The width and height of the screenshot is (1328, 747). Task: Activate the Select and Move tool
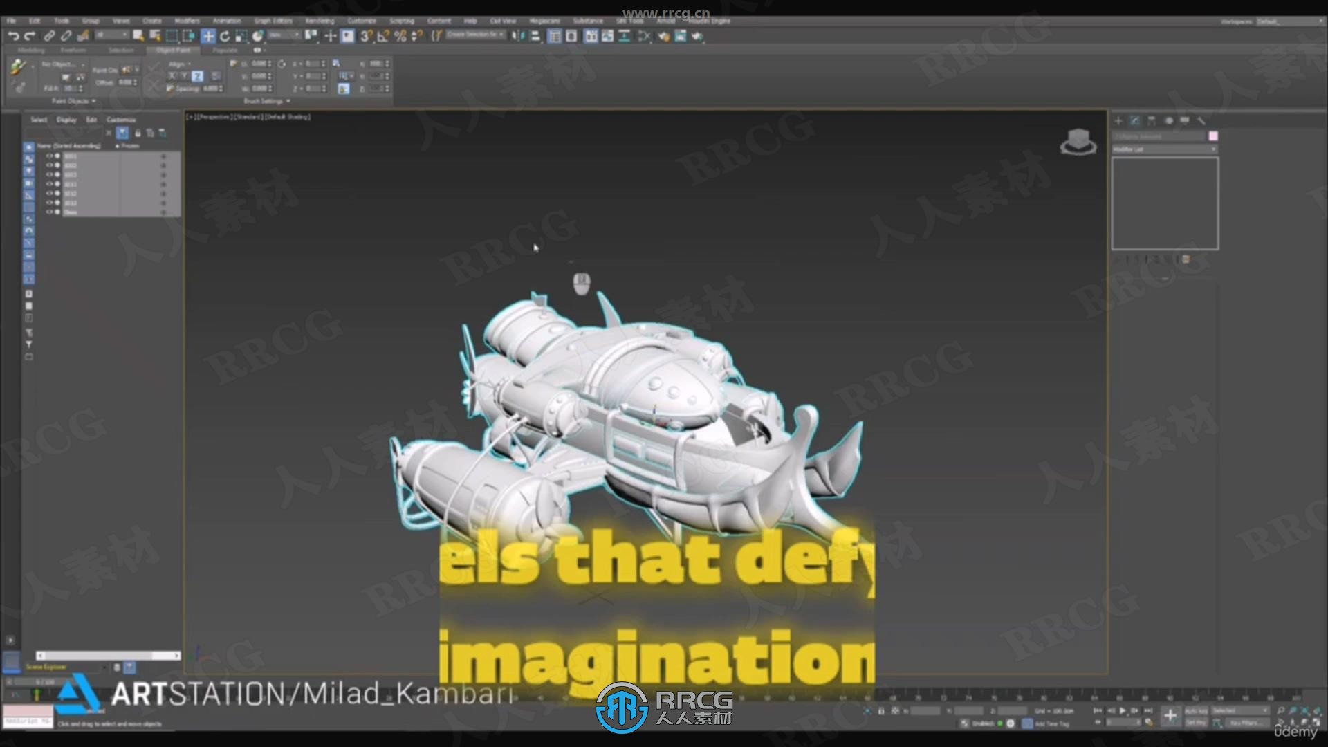click(208, 36)
